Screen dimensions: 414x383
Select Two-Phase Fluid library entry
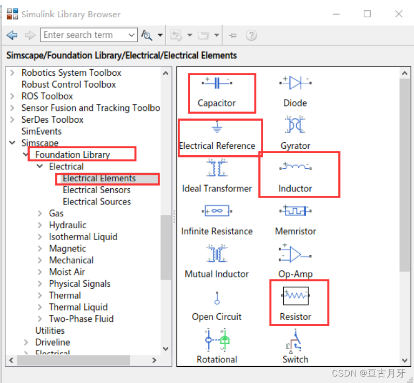pos(81,319)
